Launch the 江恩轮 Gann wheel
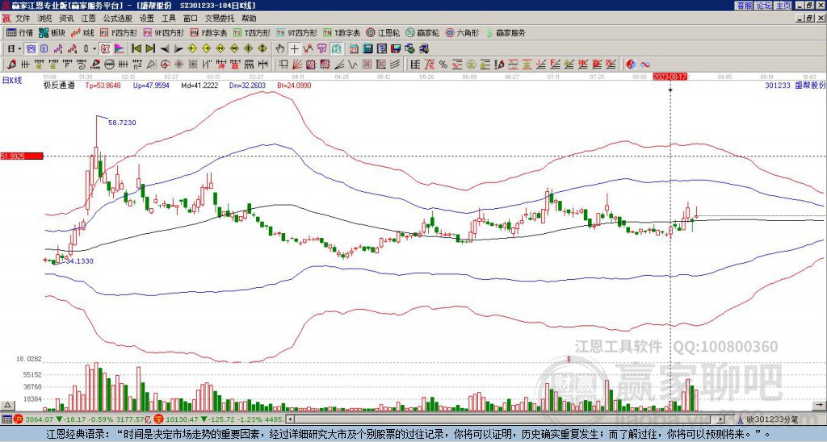 pos(383,32)
